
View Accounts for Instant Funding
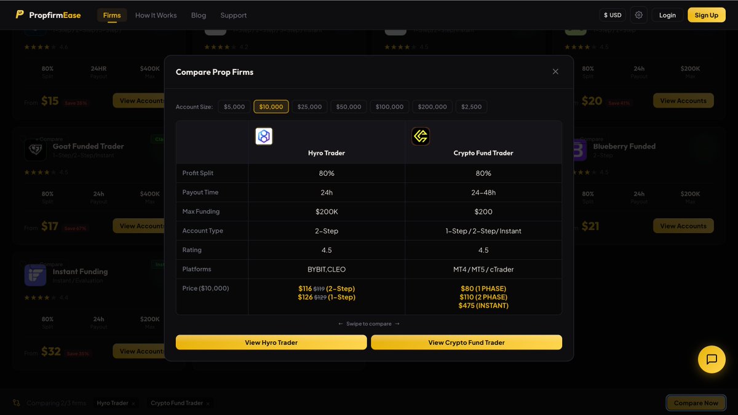pyautogui.click(x=139, y=351)
